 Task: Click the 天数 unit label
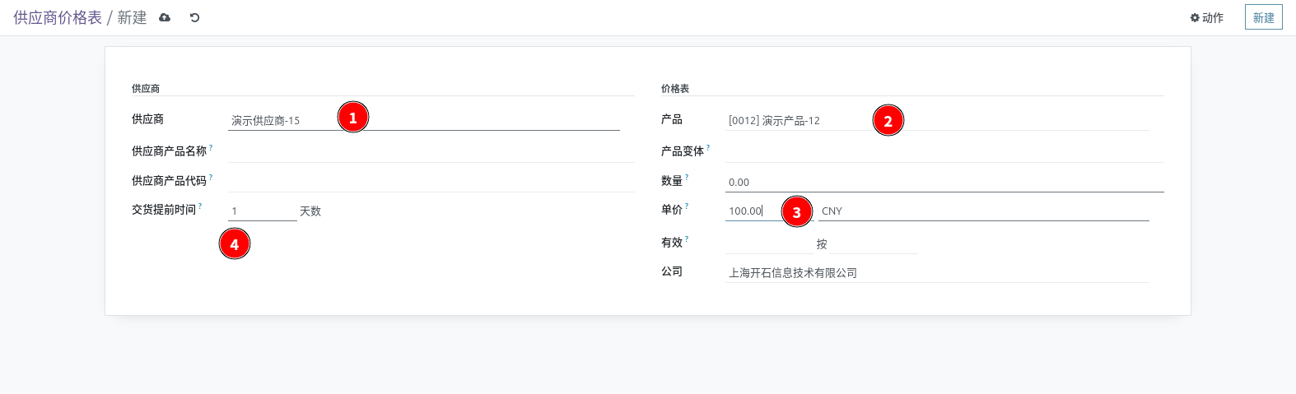(310, 211)
